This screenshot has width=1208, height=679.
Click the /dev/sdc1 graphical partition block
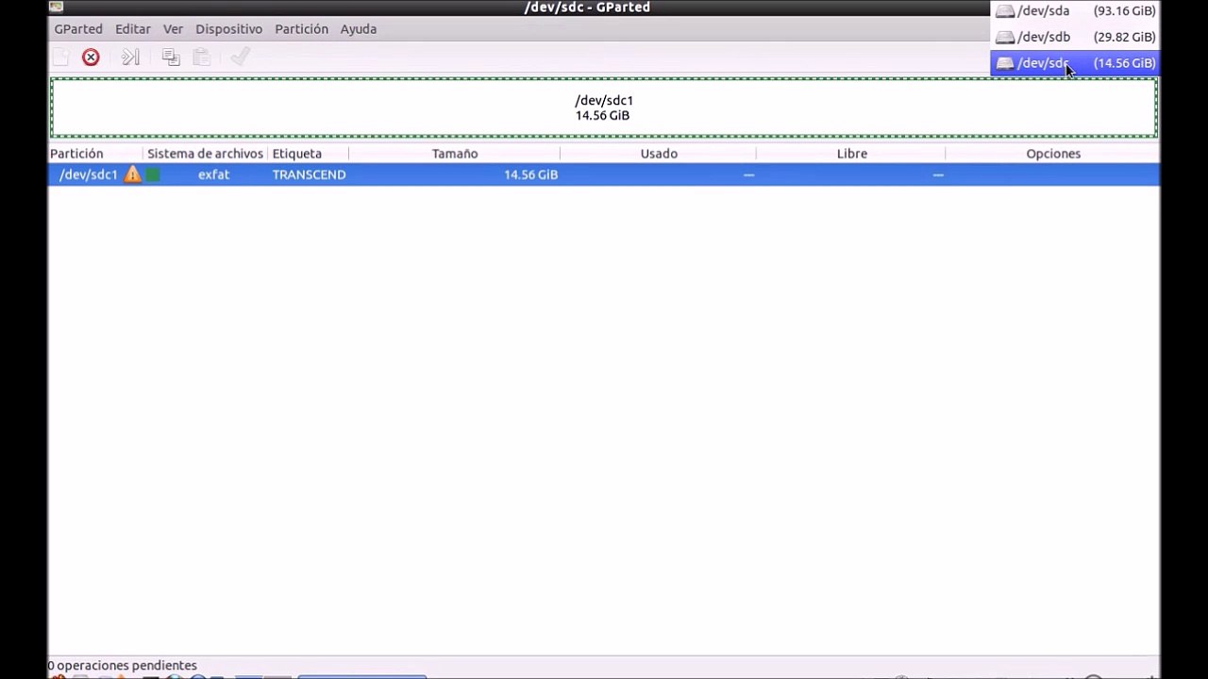[x=604, y=108]
